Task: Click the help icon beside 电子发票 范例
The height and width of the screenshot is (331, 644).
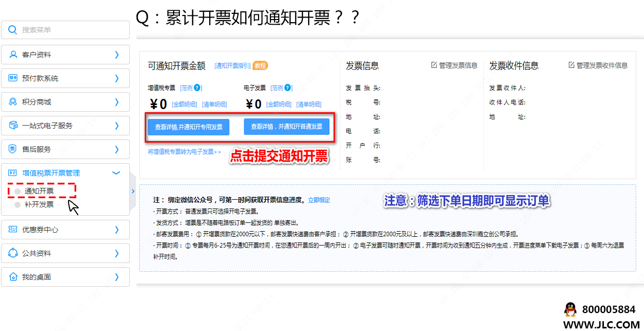Action: point(288,88)
